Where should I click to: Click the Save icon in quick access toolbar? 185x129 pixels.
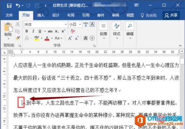click(x=9, y=6)
